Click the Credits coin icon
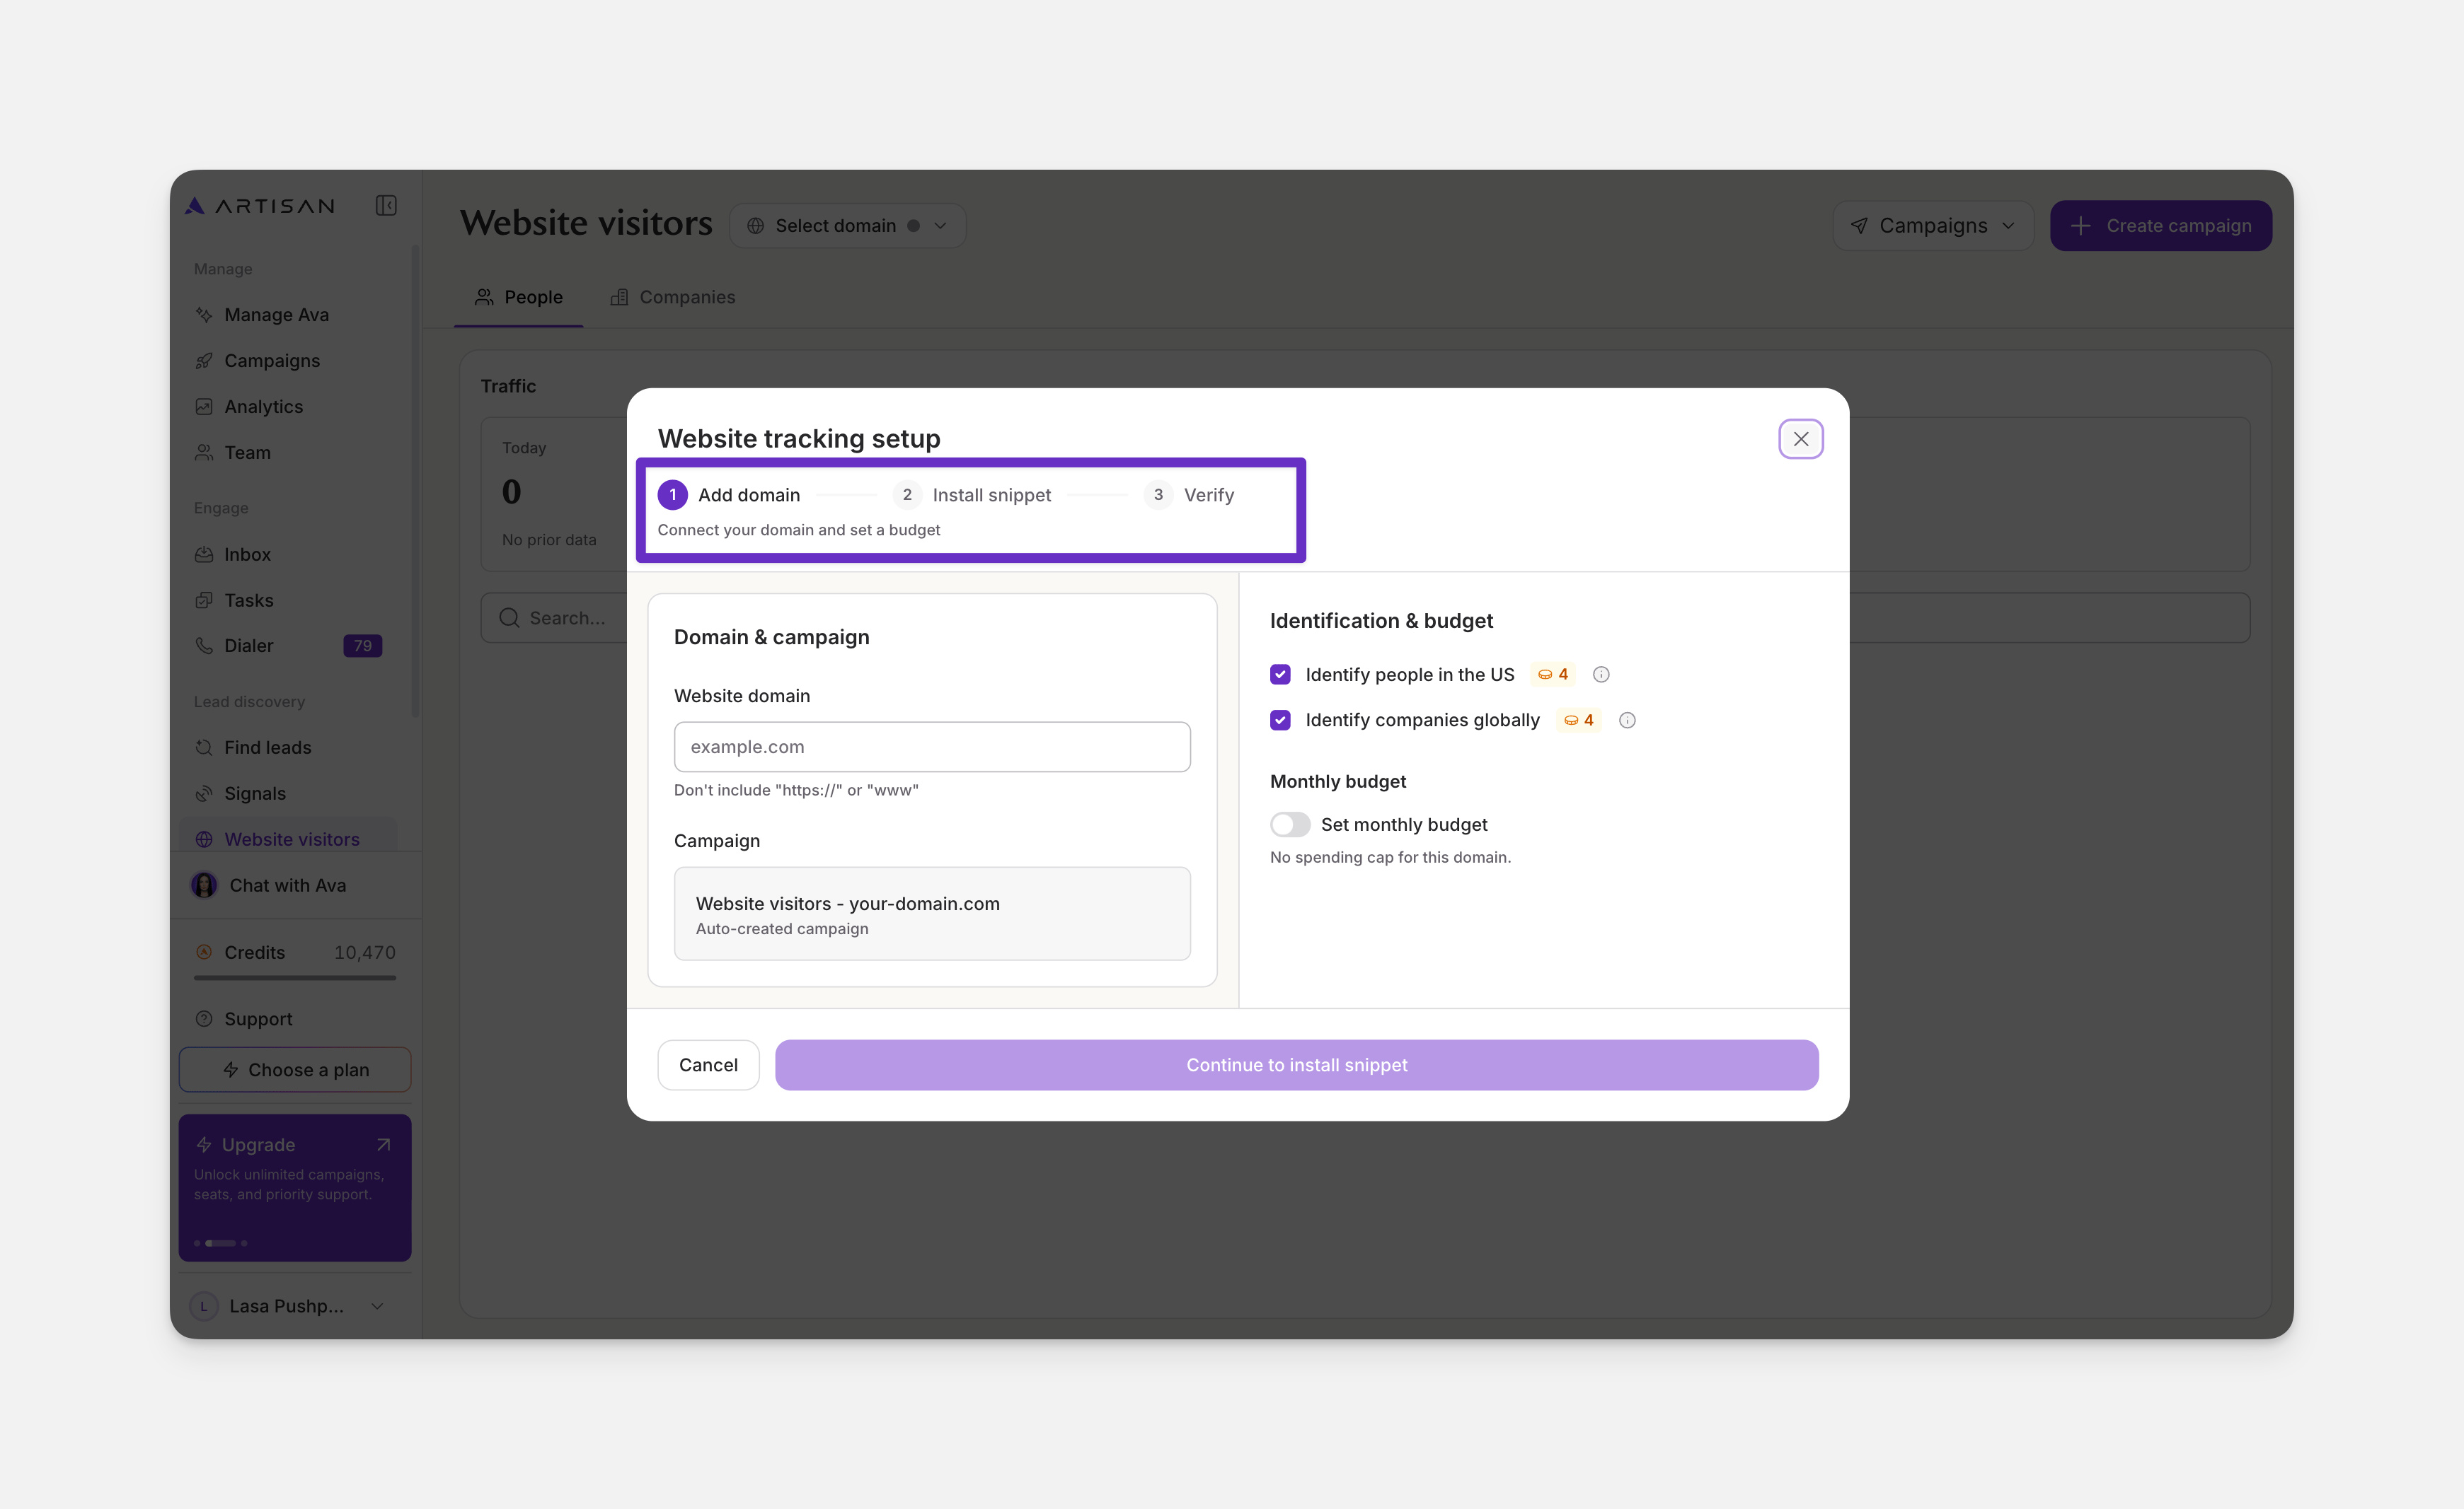This screenshot has height=1509, width=2464. [x=204, y=952]
